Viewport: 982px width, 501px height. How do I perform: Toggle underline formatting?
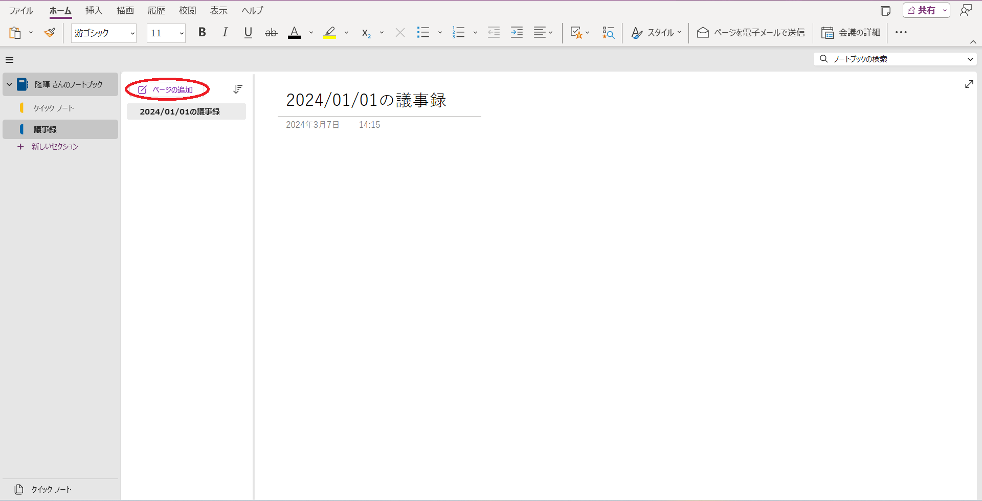(x=248, y=32)
